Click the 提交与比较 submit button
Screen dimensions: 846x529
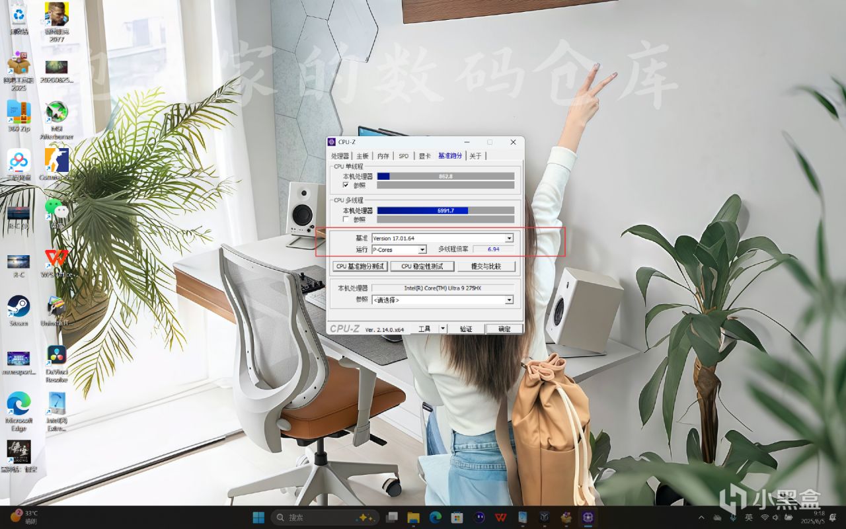point(486,266)
